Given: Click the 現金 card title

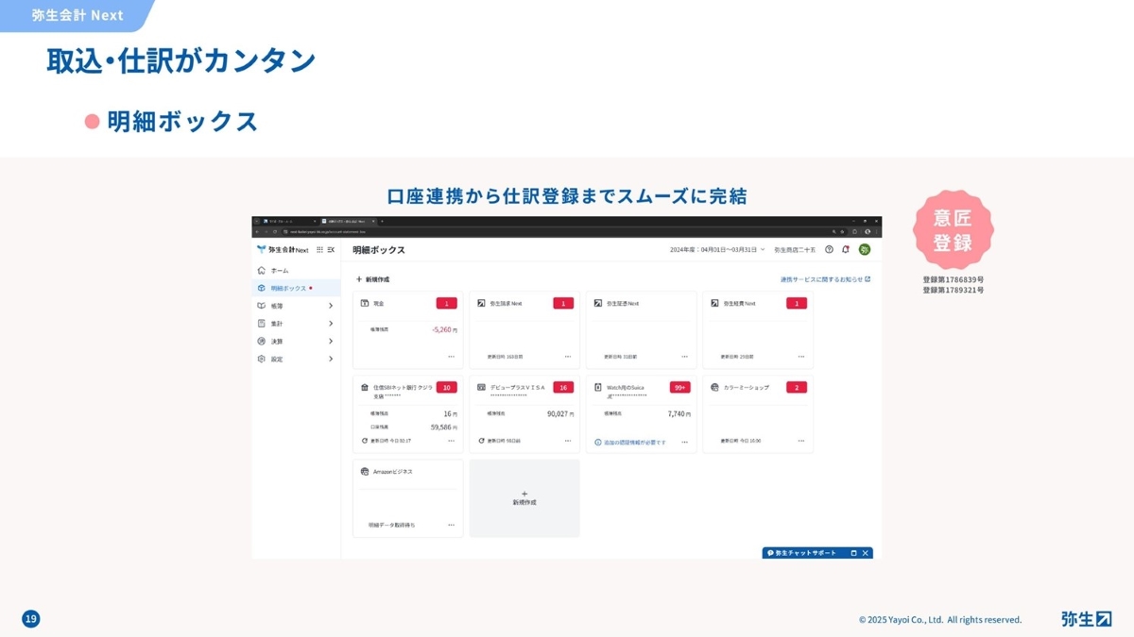Looking at the screenshot, I should [378, 303].
